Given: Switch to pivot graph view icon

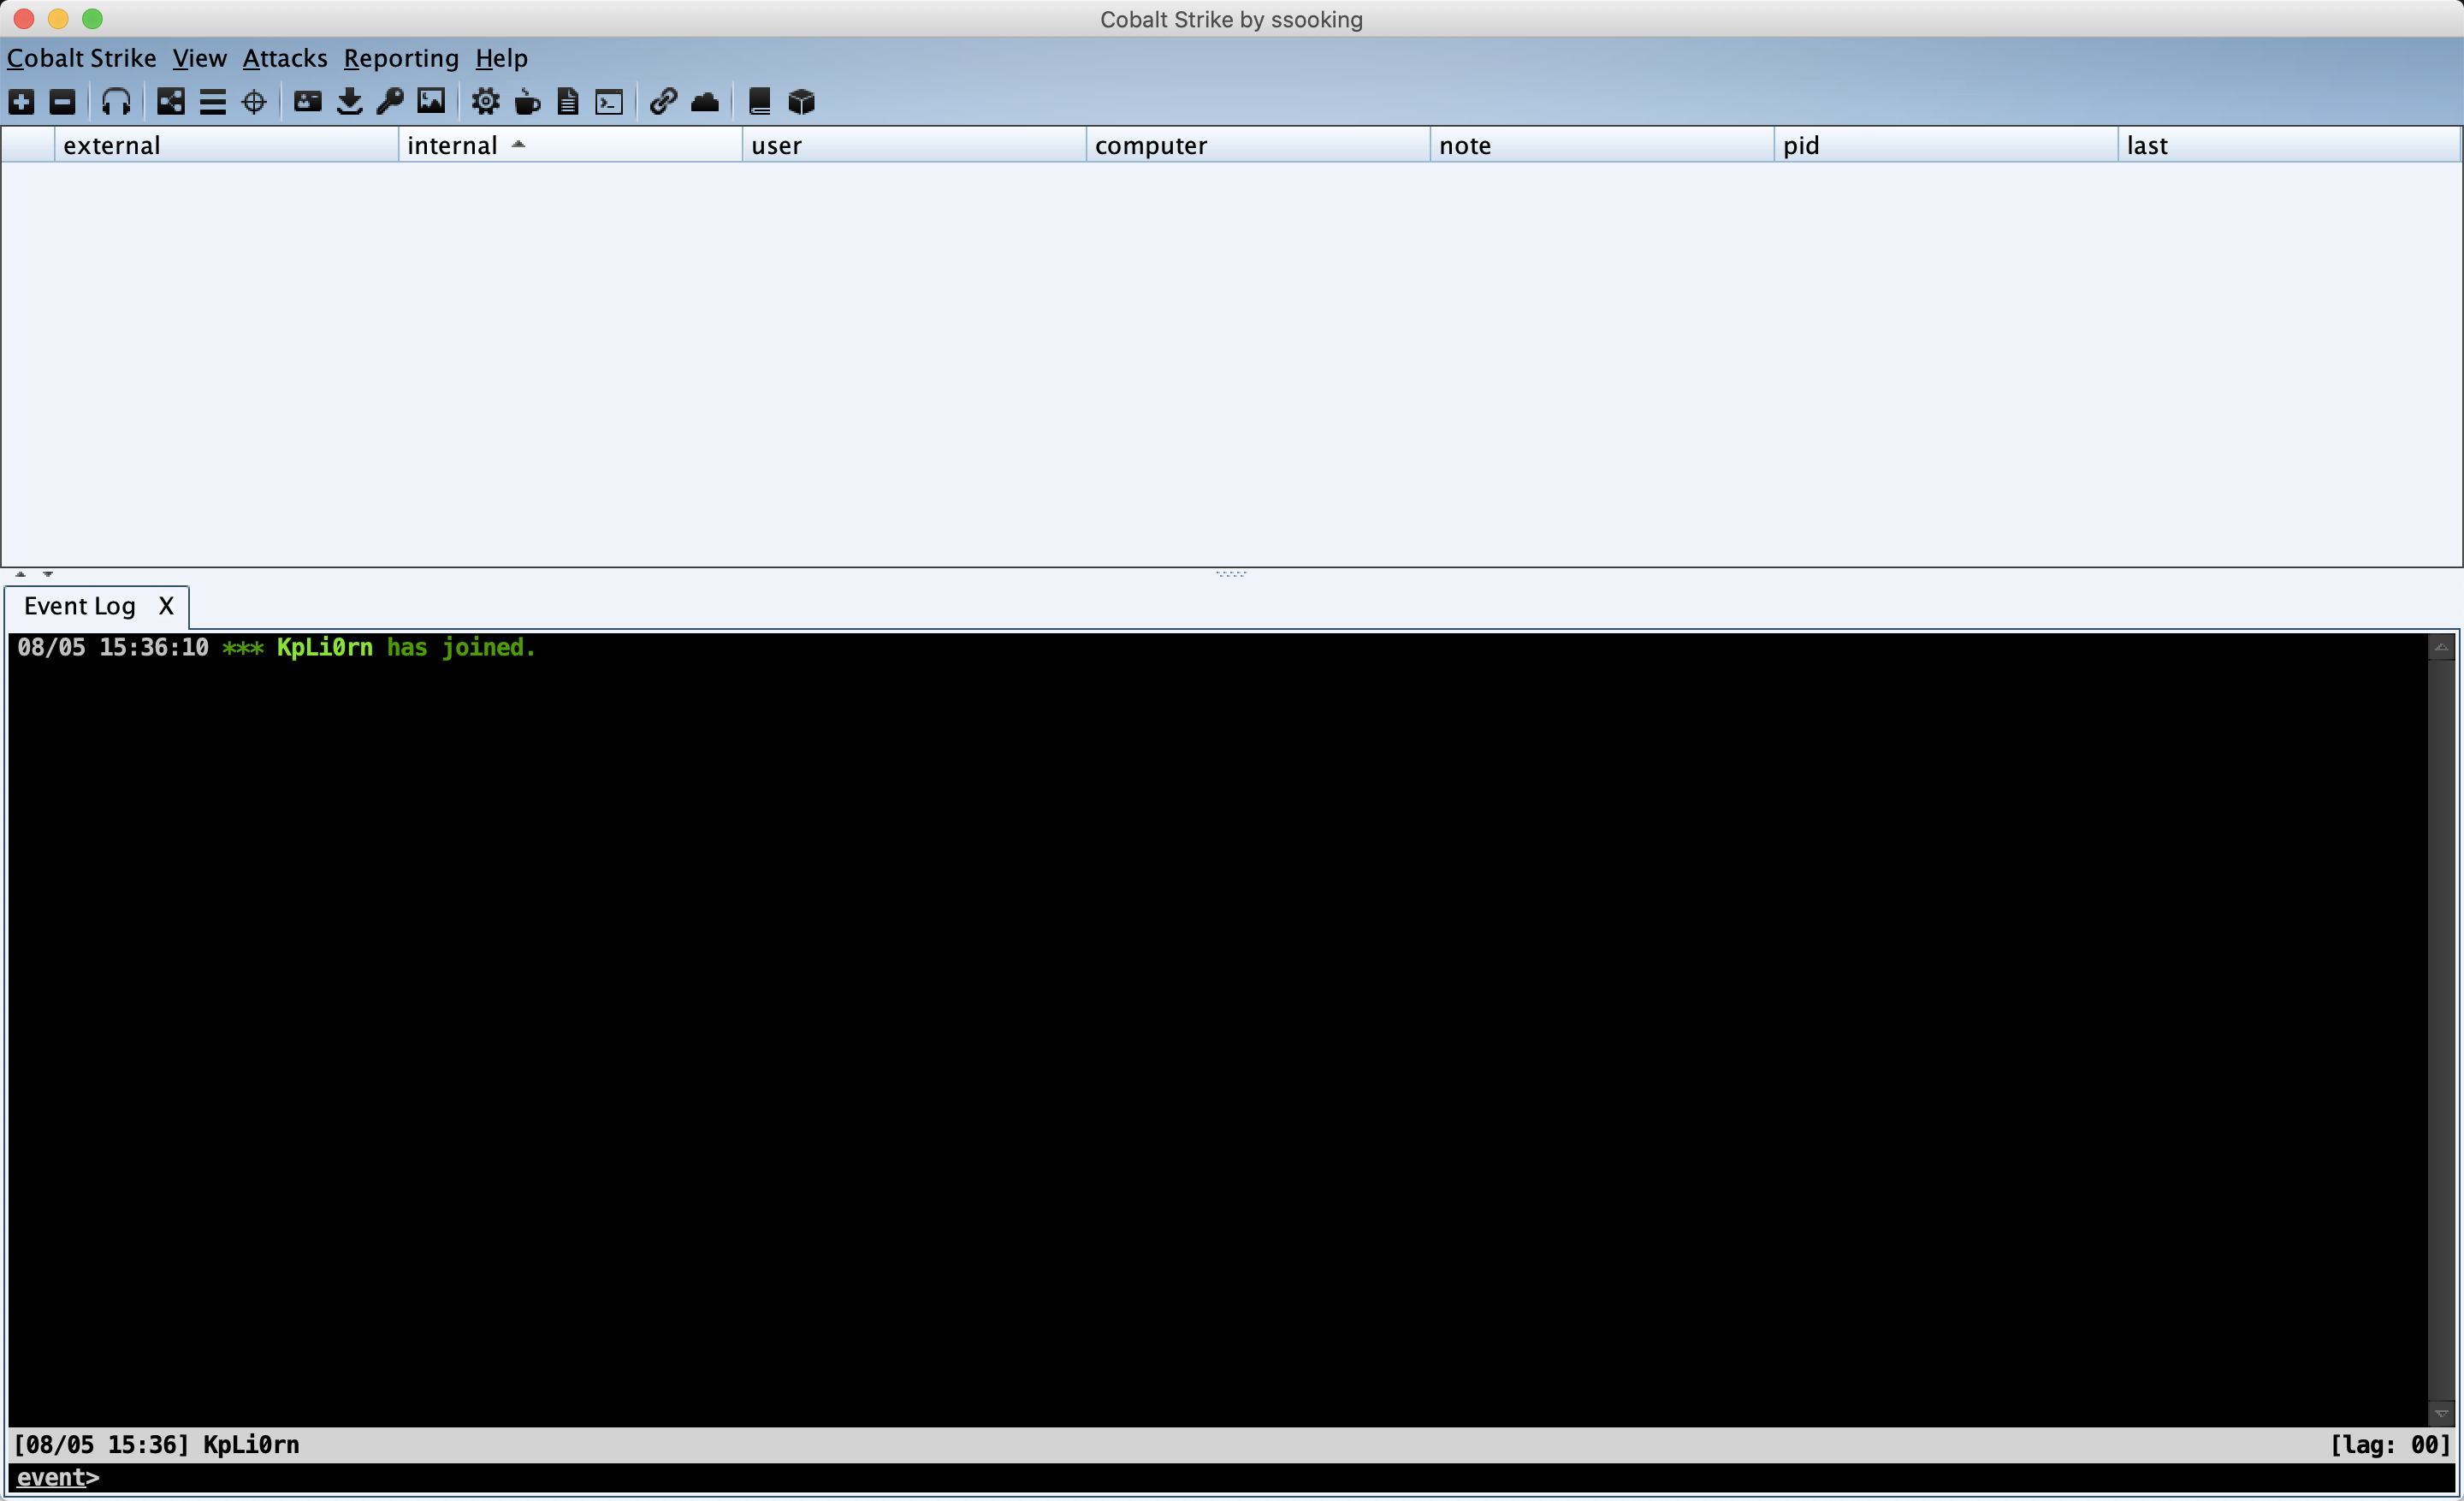Looking at the screenshot, I should pyautogui.click(x=171, y=102).
